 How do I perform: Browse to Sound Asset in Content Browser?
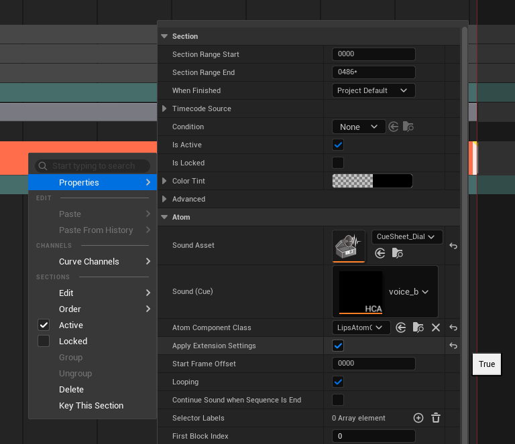point(398,253)
